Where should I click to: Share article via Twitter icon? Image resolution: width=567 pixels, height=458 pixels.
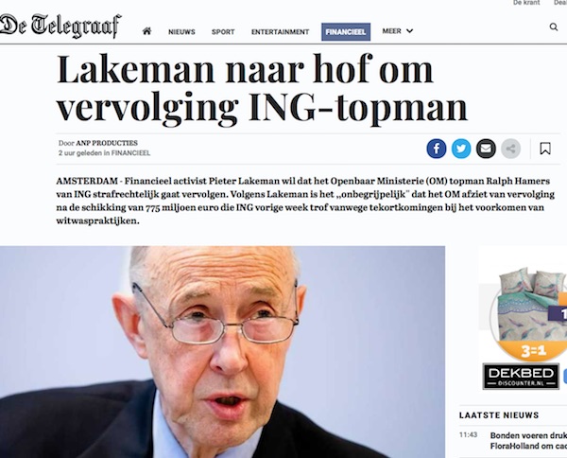tap(461, 149)
